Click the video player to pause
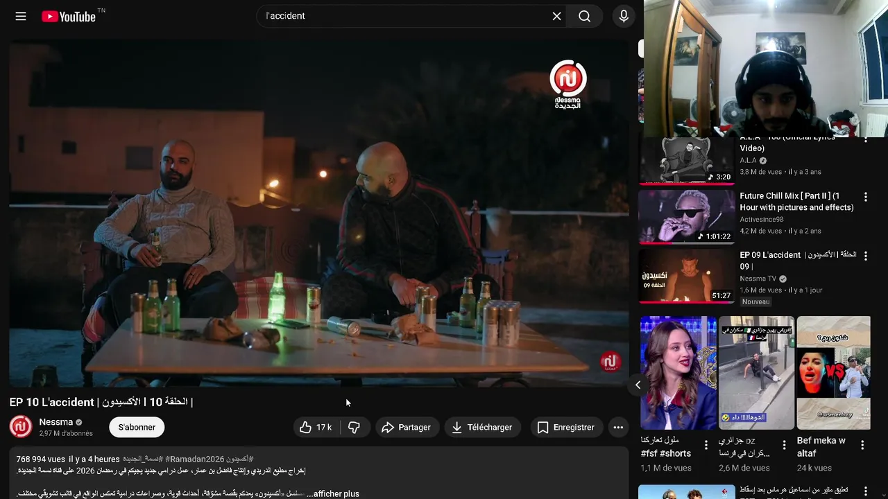888x499 pixels. click(319, 213)
